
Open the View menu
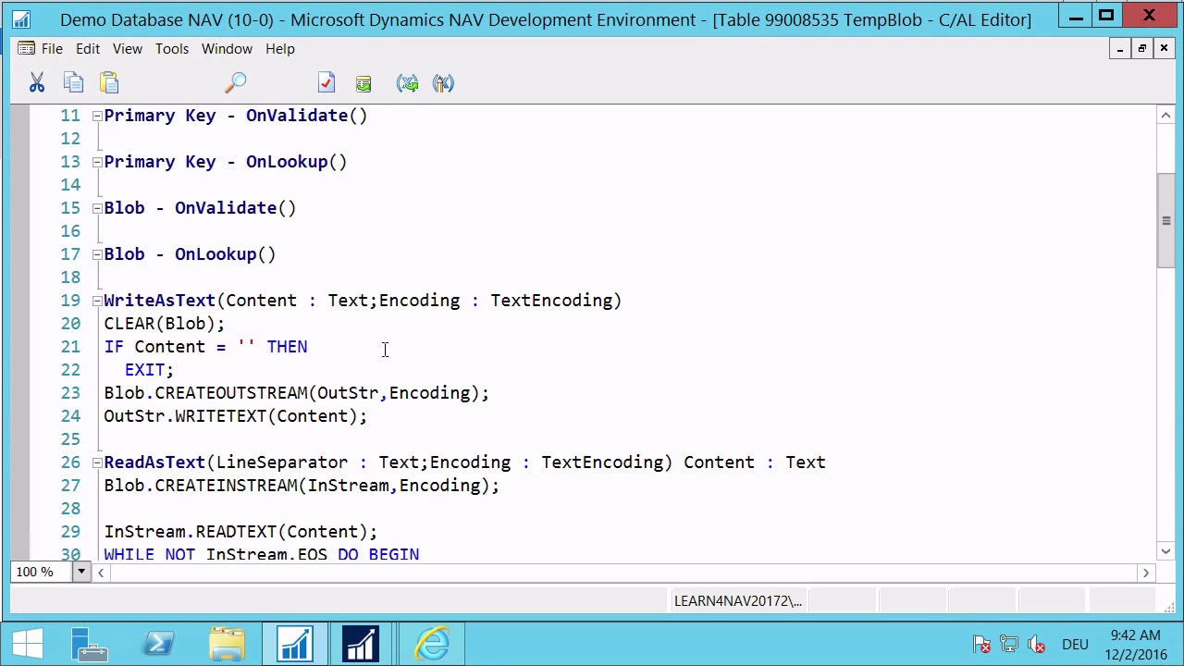(128, 48)
